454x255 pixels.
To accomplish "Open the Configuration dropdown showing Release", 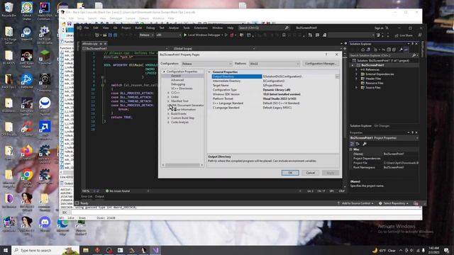I will click(206, 64).
